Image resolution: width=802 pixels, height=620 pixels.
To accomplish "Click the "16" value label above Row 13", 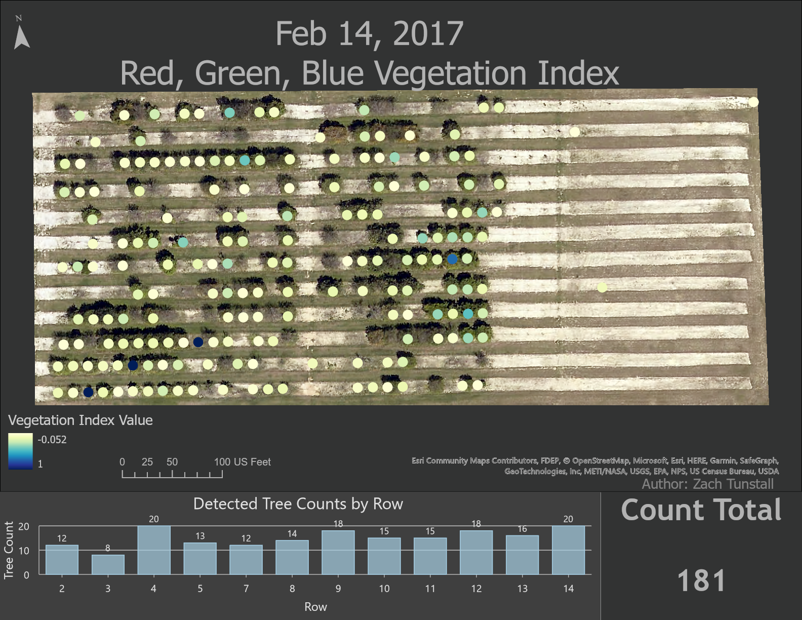I will 523,529.
